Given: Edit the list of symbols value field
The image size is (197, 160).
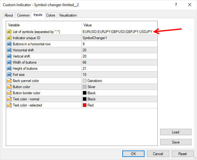Looking at the screenshot, I should [117, 32].
